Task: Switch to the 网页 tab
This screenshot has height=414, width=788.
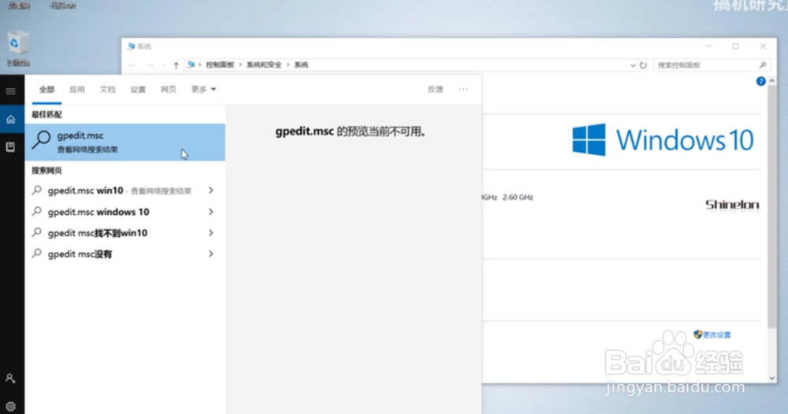Action: [169, 89]
